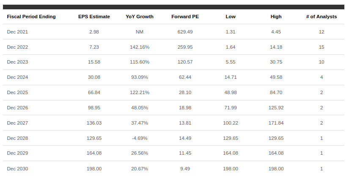Select the Dec 2027 row label
This screenshot has height=178, width=349.
[17, 123]
